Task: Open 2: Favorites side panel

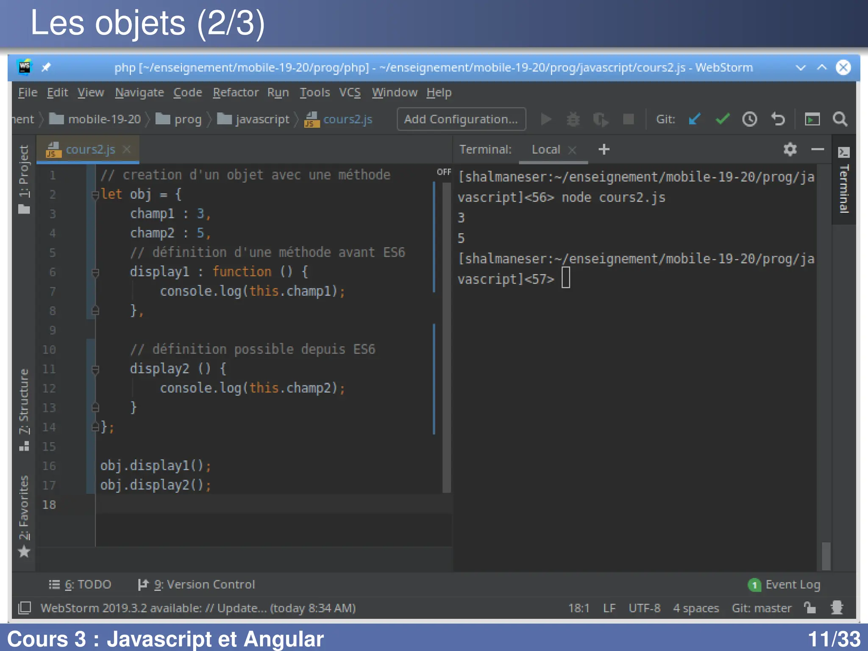Action: click(24, 516)
